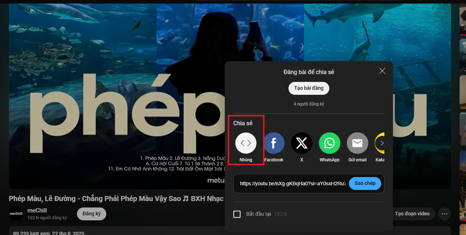Enable the "Bắt đầu tại" checkbox
This screenshot has width=466, height=235.
tap(237, 214)
